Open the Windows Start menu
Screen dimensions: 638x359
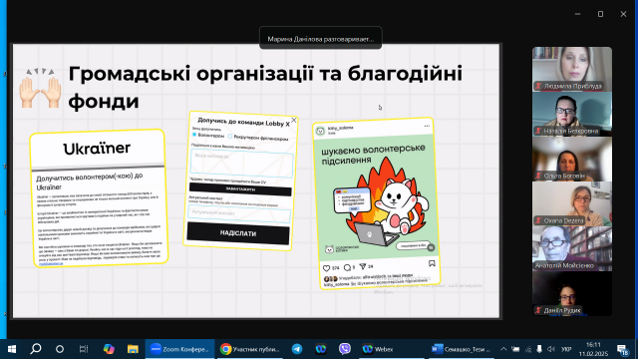[11, 349]
